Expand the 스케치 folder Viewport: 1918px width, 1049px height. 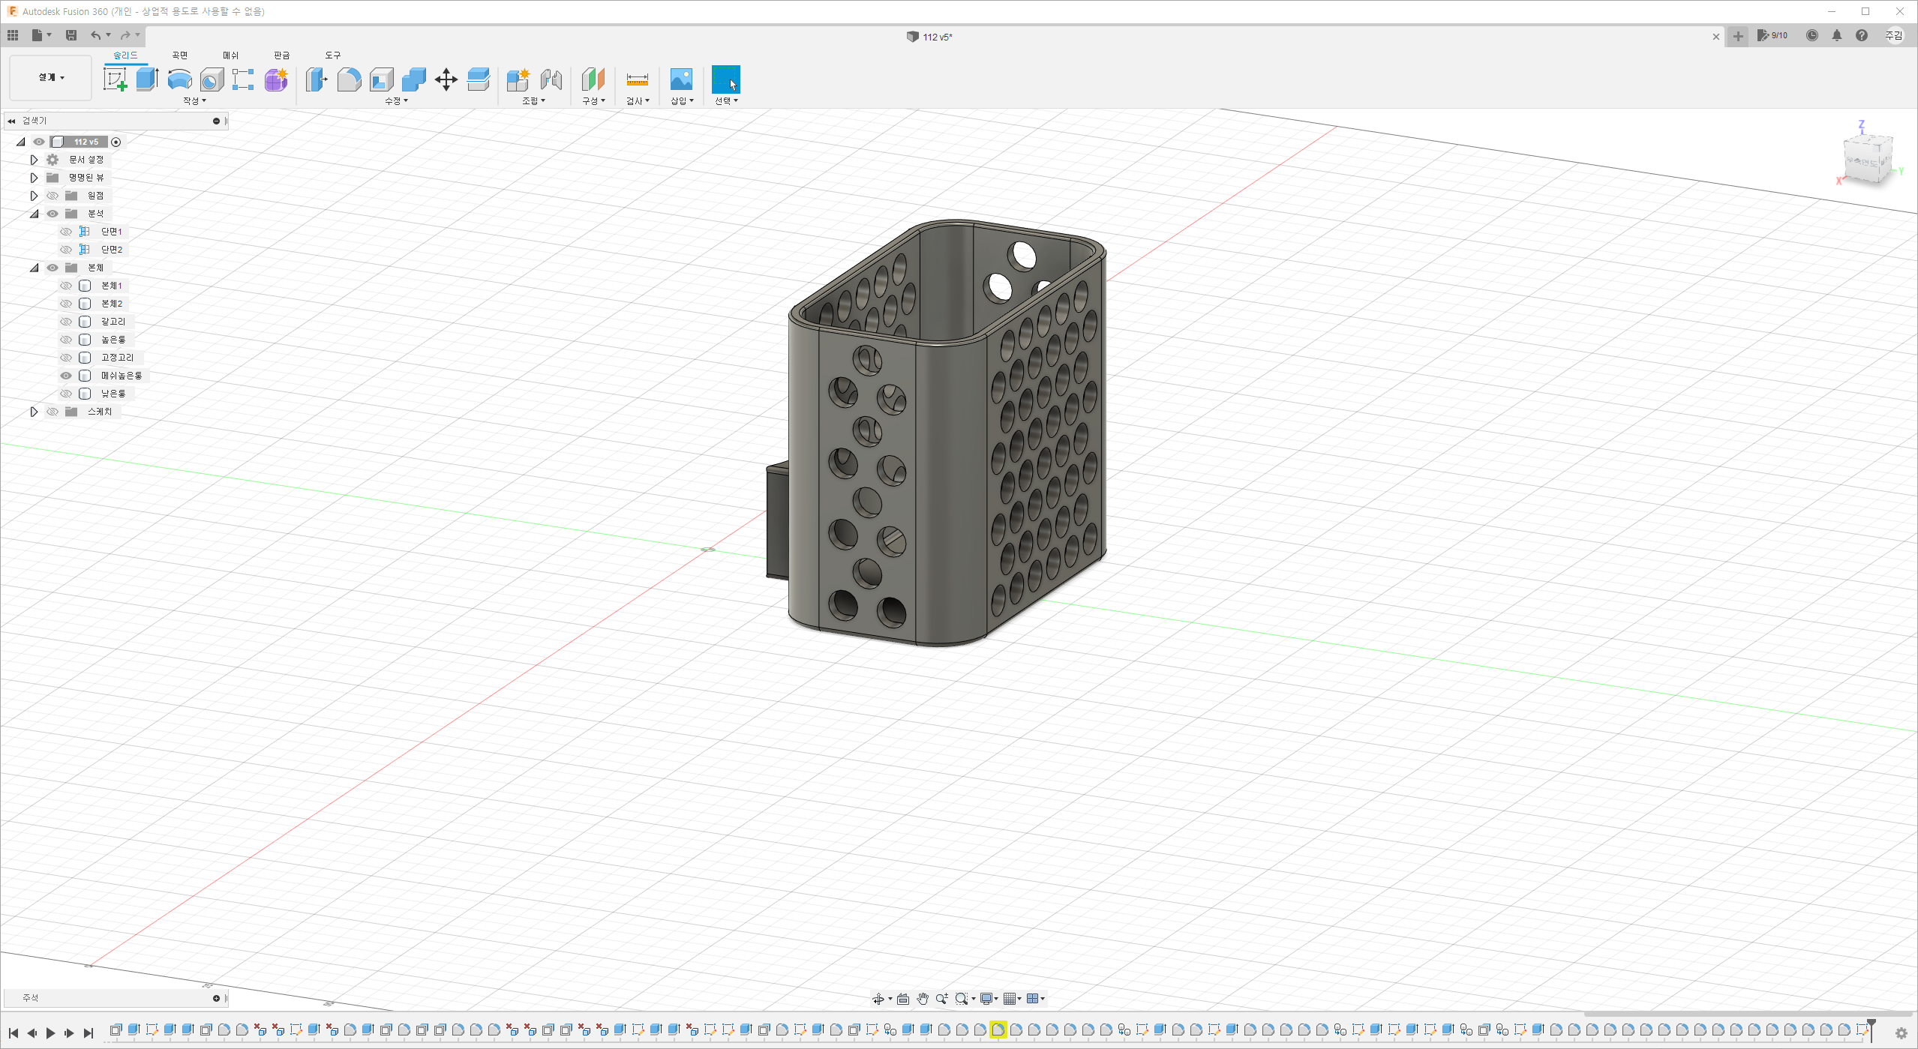tap(34, 412)
